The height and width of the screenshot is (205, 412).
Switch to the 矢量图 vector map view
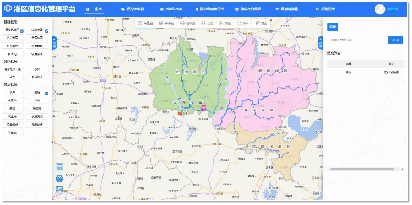(145, 23)
